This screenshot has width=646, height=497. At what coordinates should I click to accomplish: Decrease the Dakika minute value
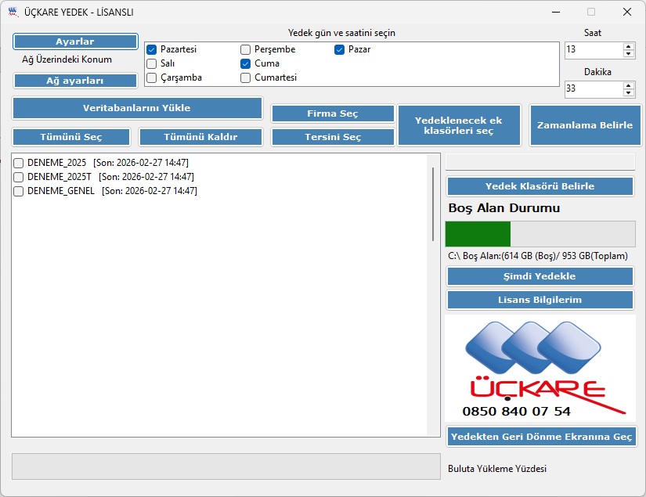(628, 93)
